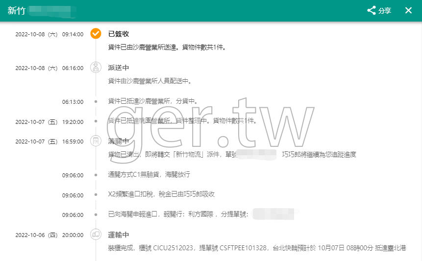422x261 pixels.
Task: Close the tracking dialog with X
Action: coord(408,10)
